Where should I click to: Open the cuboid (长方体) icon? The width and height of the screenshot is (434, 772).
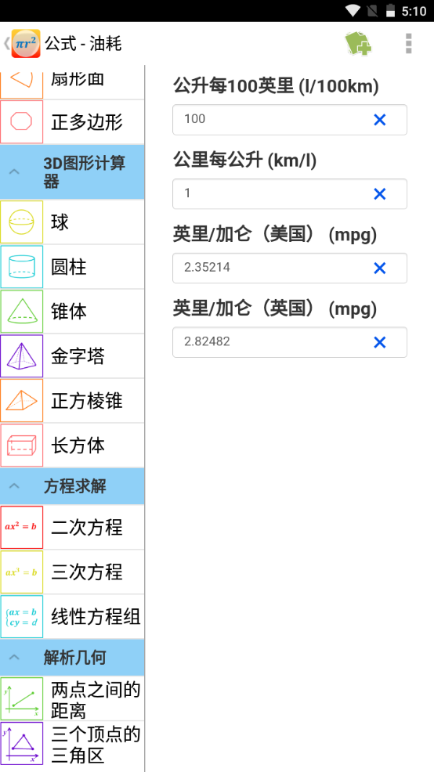[x=22, y=445]
